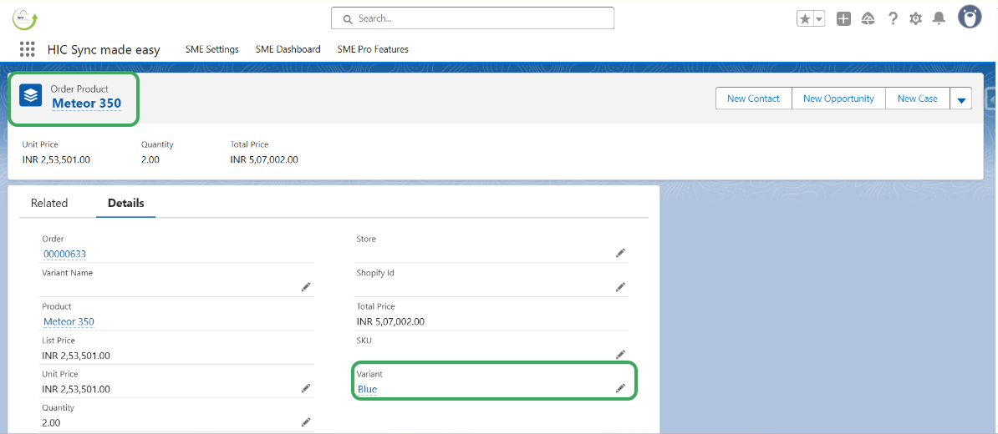Edit Variant field pencil icon
The image size is (998, 434).
[x=620, y=388]
